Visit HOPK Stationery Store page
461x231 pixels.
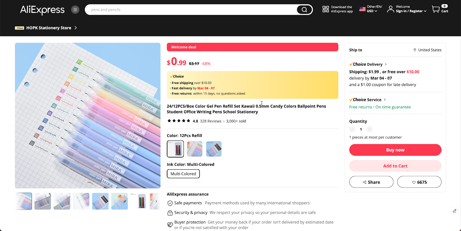[48, 28]
